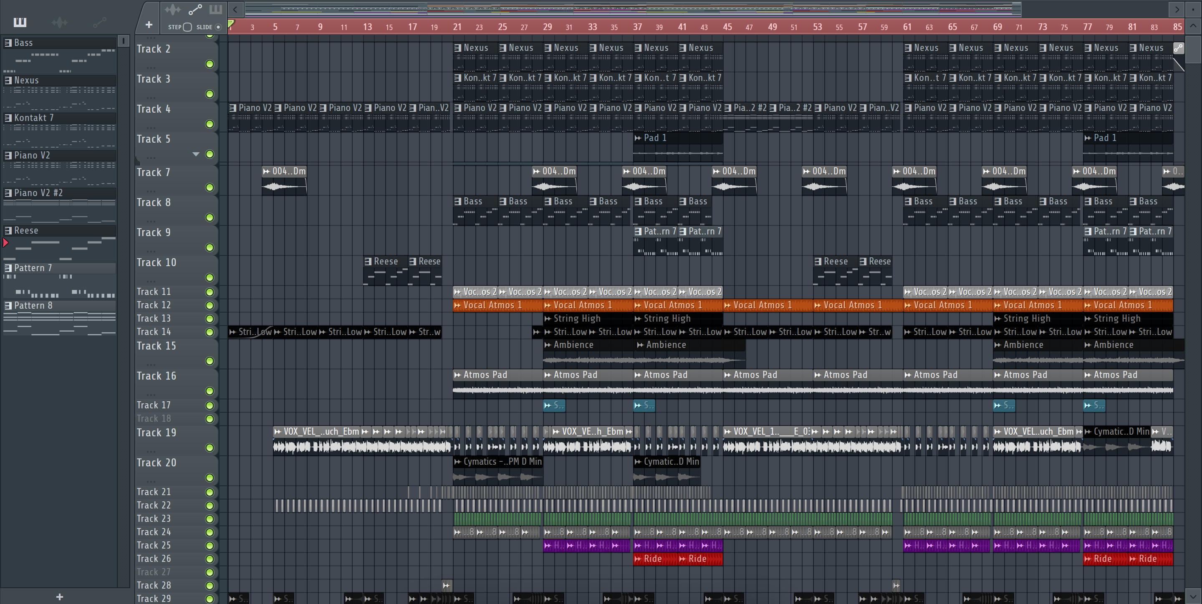This screenshot has height=604, width=1202.
Task: Click the cyan S.. clip on Track 17 at bar 29
Action: pos(554,405)
